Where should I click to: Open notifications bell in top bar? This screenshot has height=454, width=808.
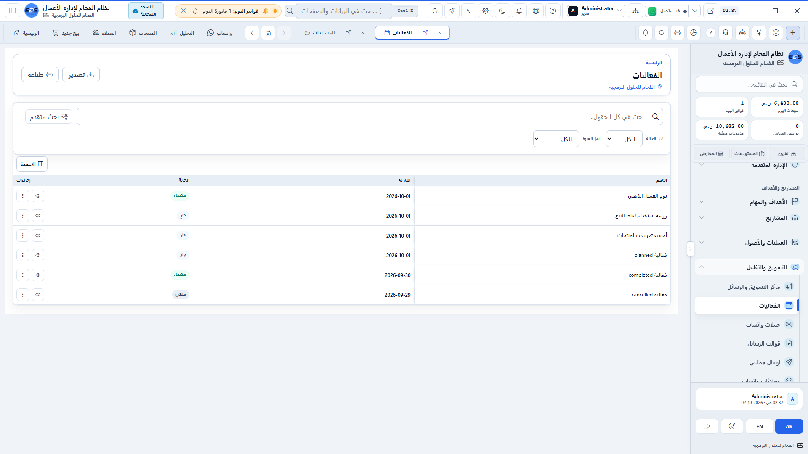(x=519, y=11)
